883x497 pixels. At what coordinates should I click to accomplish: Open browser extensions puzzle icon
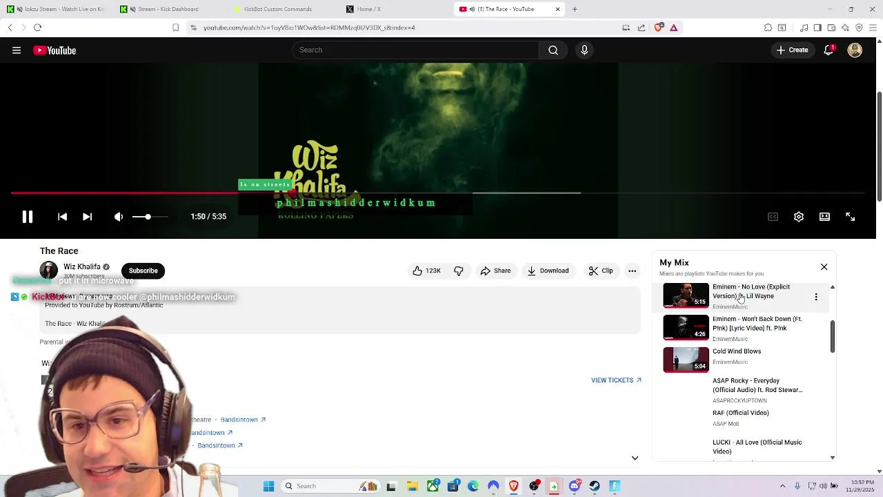[768, 28]
